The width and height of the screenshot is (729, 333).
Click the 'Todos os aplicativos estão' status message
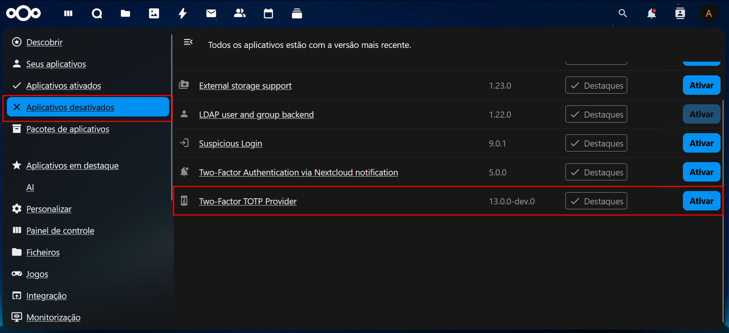pyautogui.click(x=310, y=45)
